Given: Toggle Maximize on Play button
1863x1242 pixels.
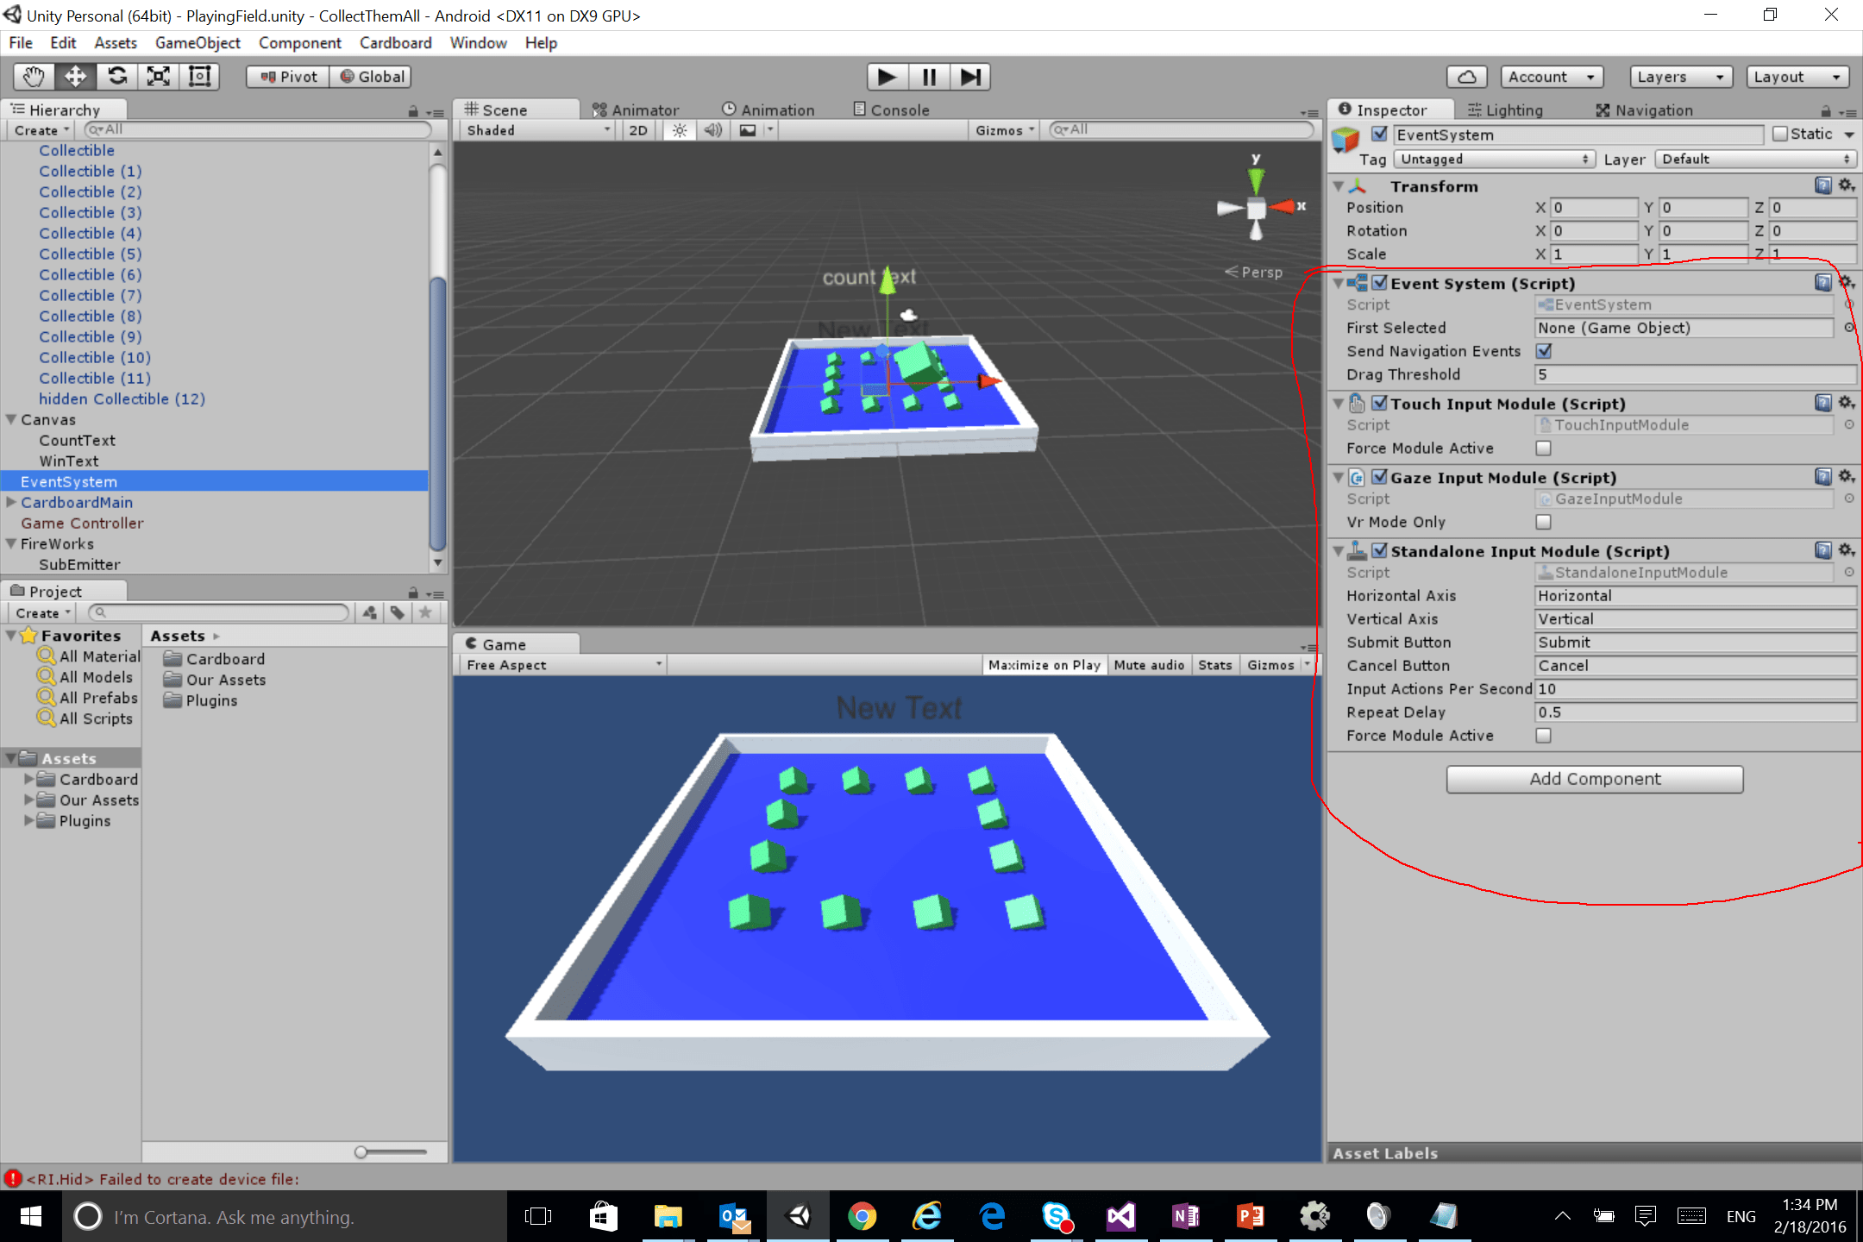Looking at the screenshot, I should (x=1044, y=665).
